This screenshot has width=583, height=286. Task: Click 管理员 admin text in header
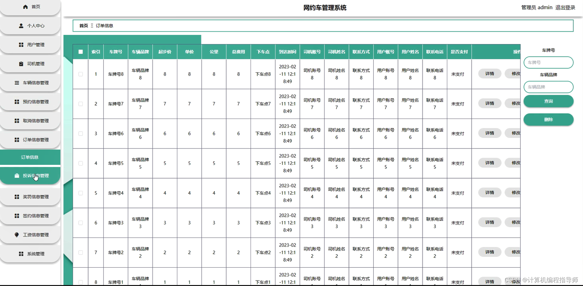tap(537, 7)
